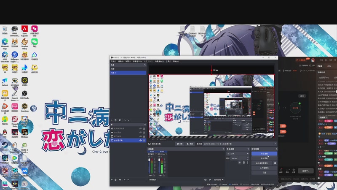Click the Stop Streaming button
The width and height of the screenshot is (337, 190).
pos(264,154)
